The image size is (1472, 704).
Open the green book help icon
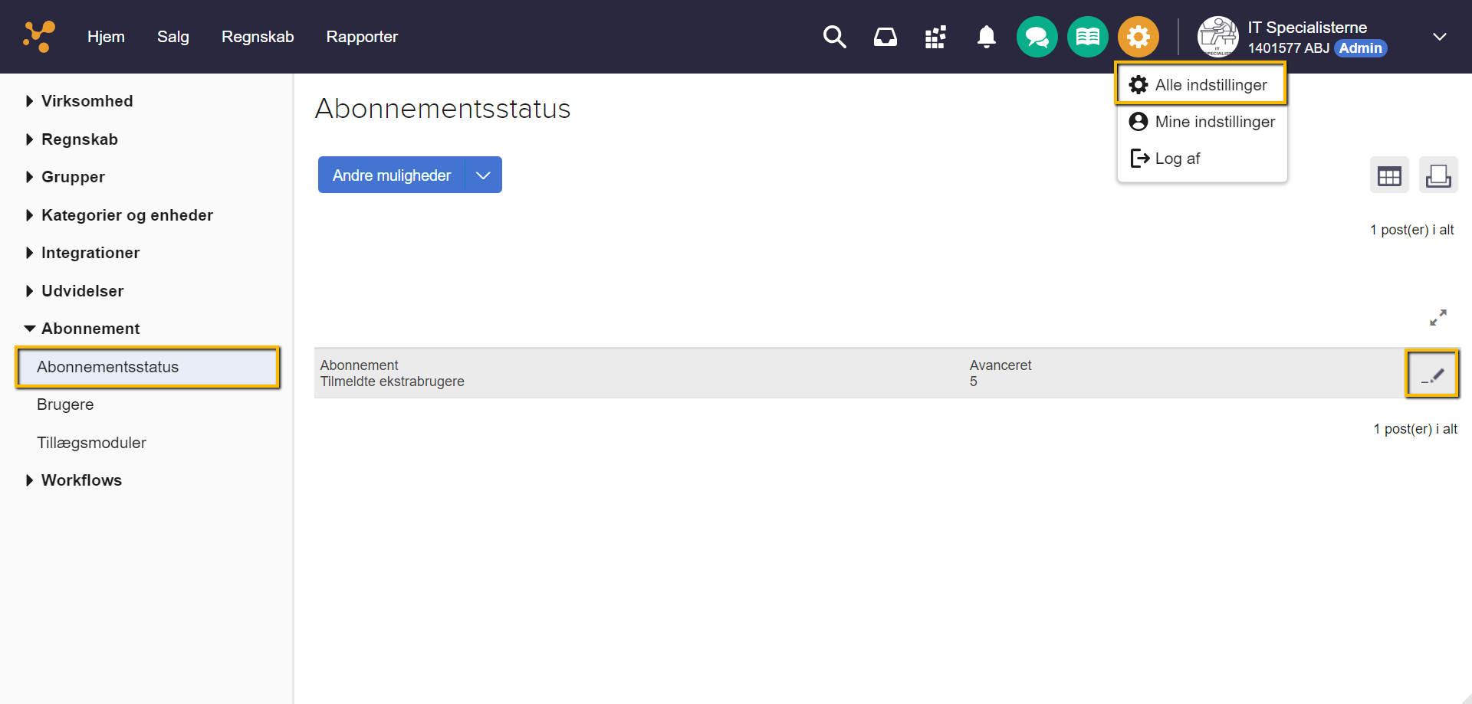pyautogui.click(x=1087, y=37)
